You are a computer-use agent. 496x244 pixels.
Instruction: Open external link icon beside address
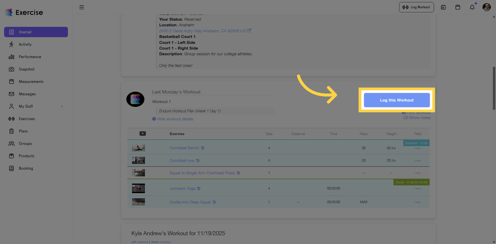click(249, 31)
